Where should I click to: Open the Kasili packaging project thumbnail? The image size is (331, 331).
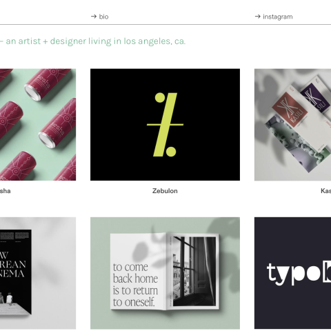(292, 124)
